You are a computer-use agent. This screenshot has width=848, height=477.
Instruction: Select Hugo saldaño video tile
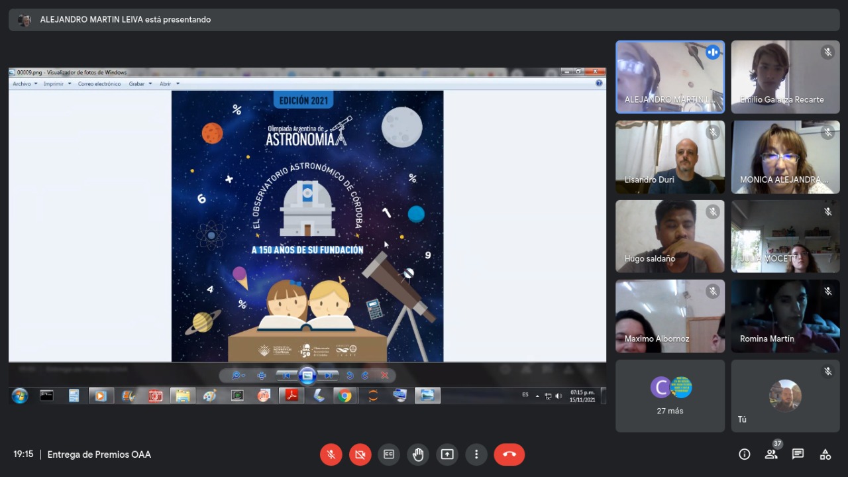coord(670,237)
